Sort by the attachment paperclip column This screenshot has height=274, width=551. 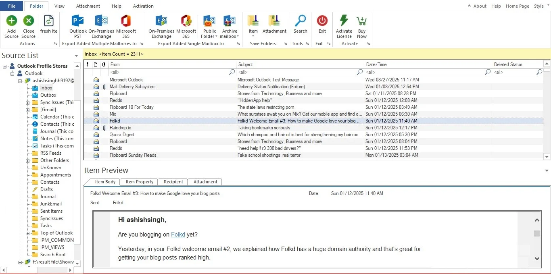point(104,64)
